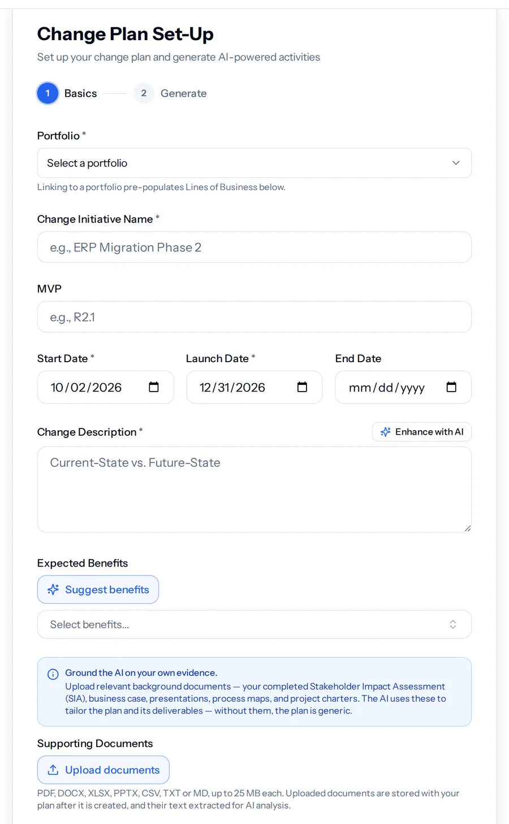Click the Upload documents button
509x824 pixels.
pyautogui.click(x=103, y=770)
